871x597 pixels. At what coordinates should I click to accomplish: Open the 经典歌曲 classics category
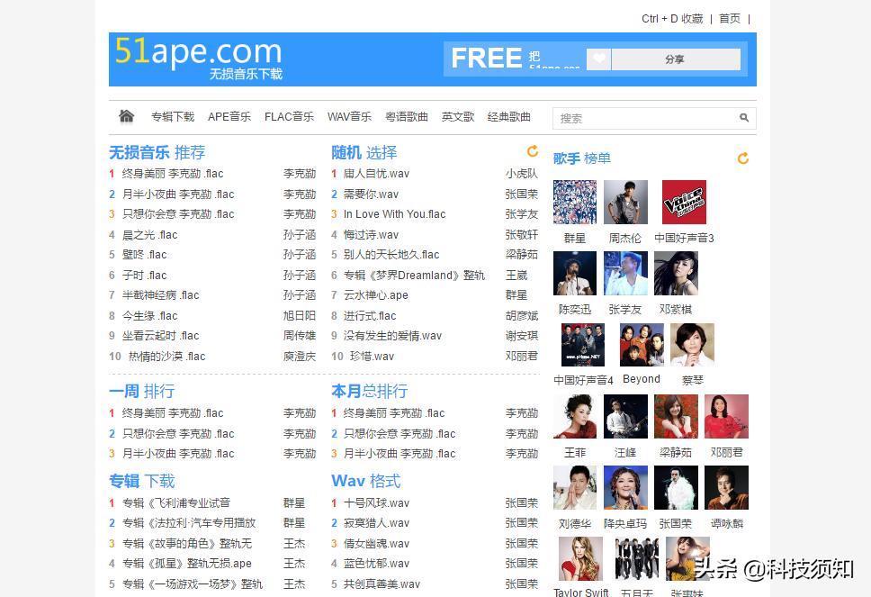point(509,116)
